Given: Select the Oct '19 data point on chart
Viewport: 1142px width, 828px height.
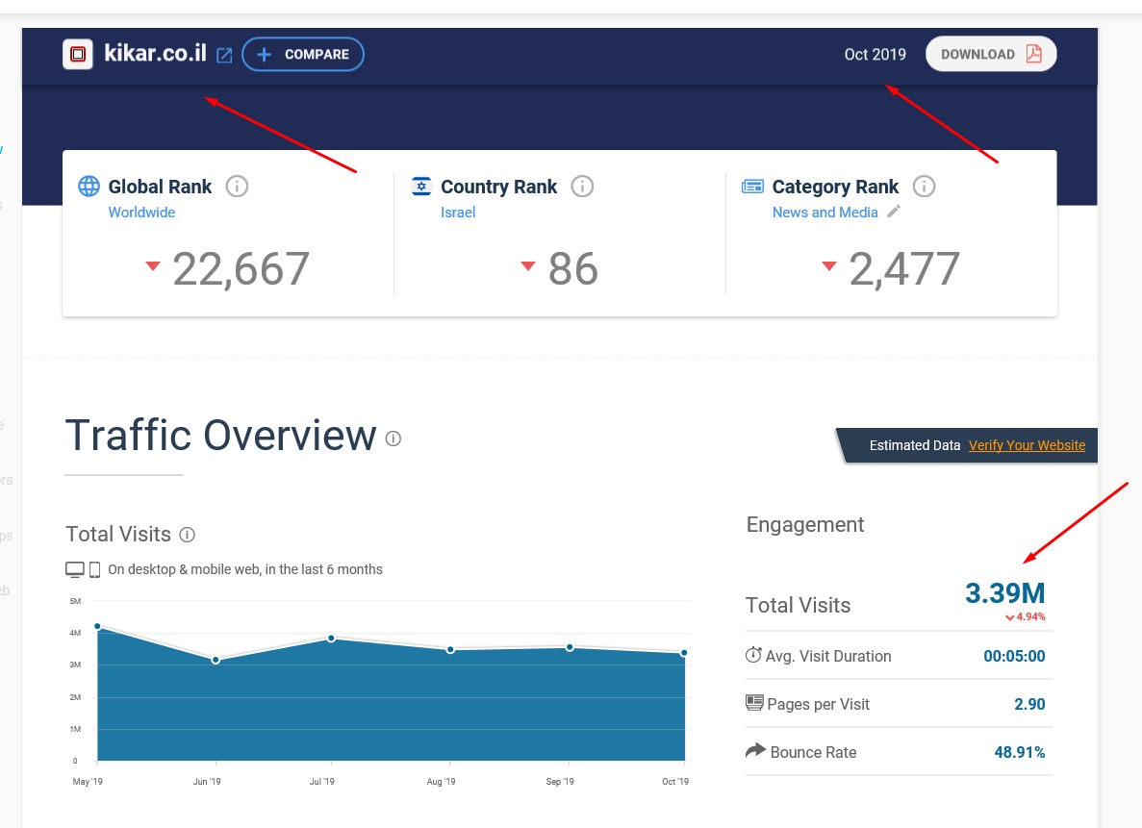Looking at the screenshot, I should tap(684, 653).
